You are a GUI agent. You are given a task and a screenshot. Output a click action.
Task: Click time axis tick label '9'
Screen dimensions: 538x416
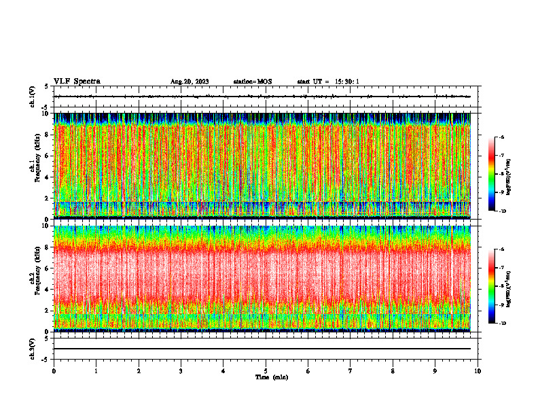pos(435,371)
